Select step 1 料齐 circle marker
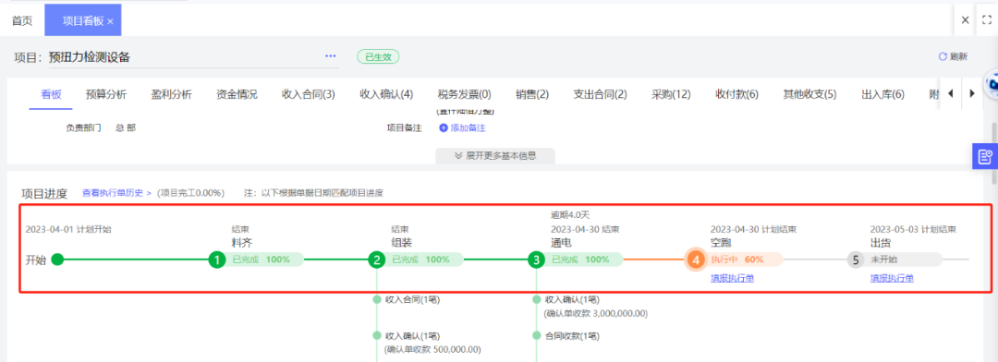 (217, 259)
